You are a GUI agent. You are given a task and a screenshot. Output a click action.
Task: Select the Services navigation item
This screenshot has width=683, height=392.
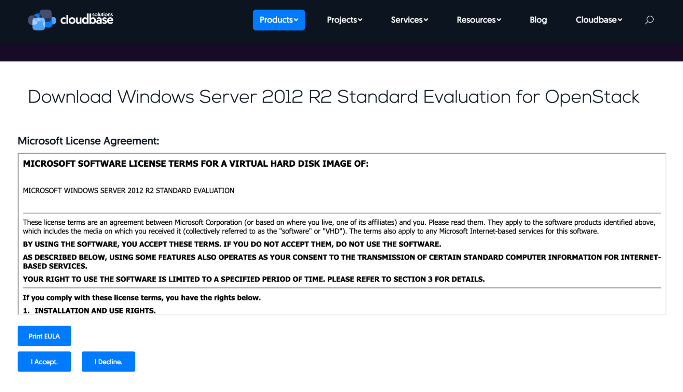tap(407, 20)
